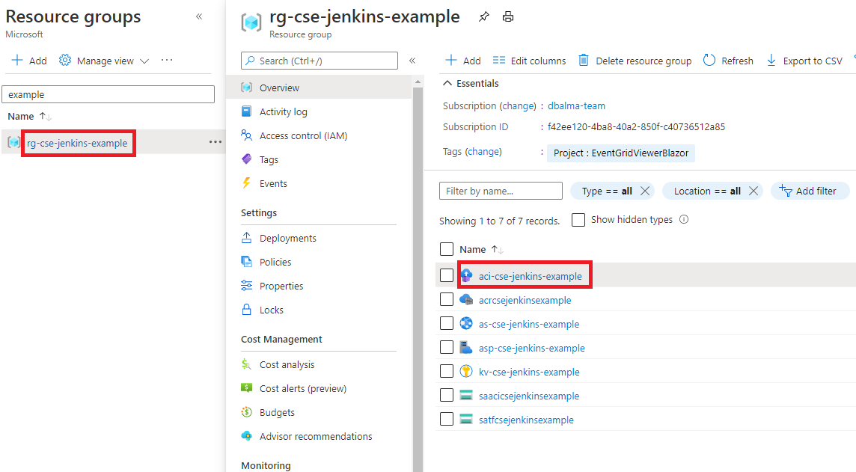This screenshot has width=856, height=472.
Task: Open more options ellipsis in Resource groups
Action: point(167,60)
